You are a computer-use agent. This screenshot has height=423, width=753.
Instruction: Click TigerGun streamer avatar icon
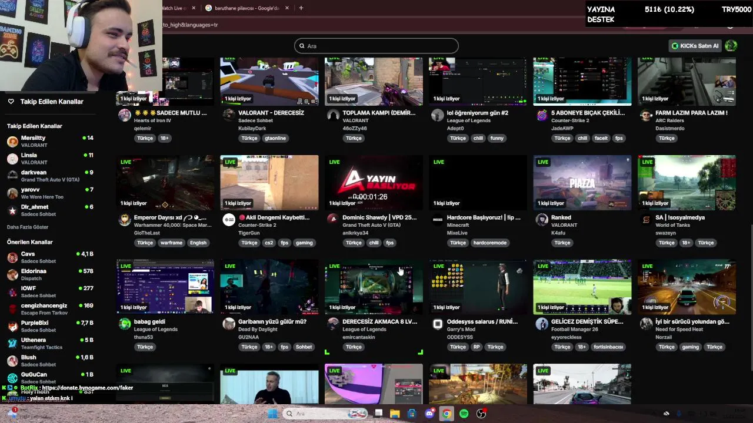(x=229, y=220)
